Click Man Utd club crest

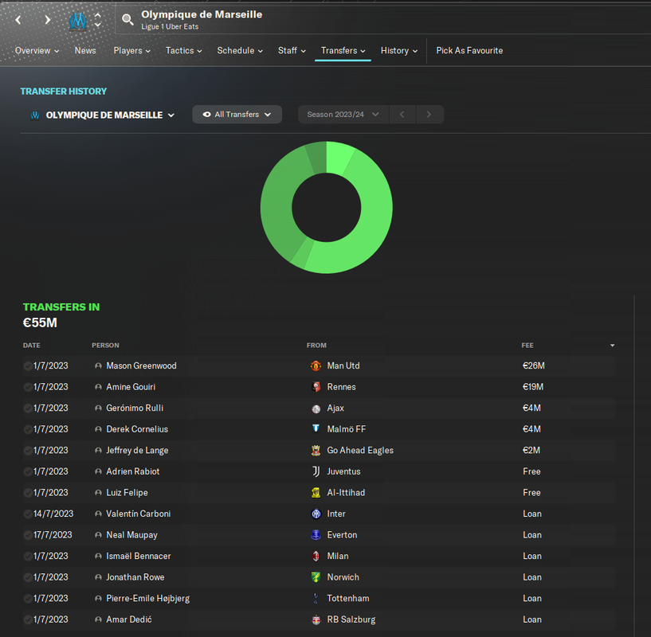(316, 365)
